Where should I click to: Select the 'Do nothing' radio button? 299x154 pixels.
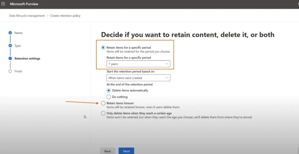[x=109, y=97]
